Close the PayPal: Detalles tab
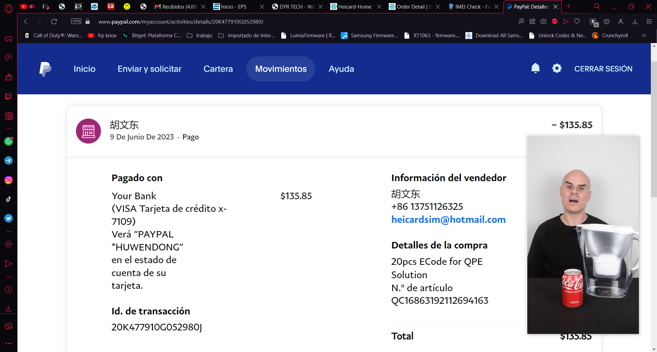 [556, 6]
